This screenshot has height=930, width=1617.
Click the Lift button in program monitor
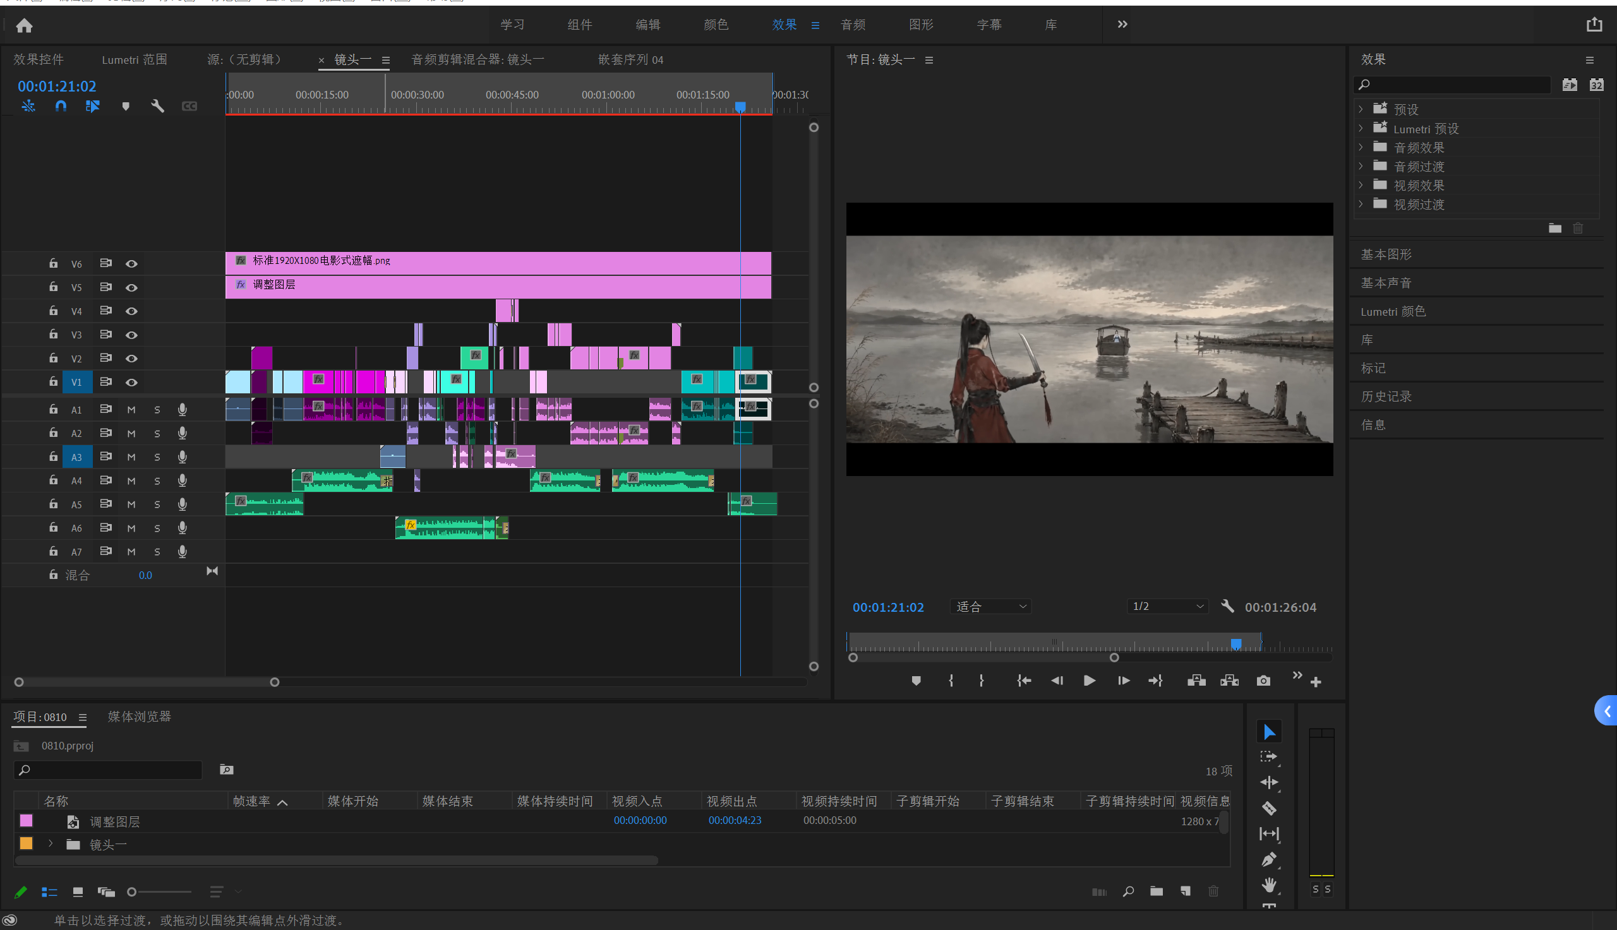pos(1196,681)
